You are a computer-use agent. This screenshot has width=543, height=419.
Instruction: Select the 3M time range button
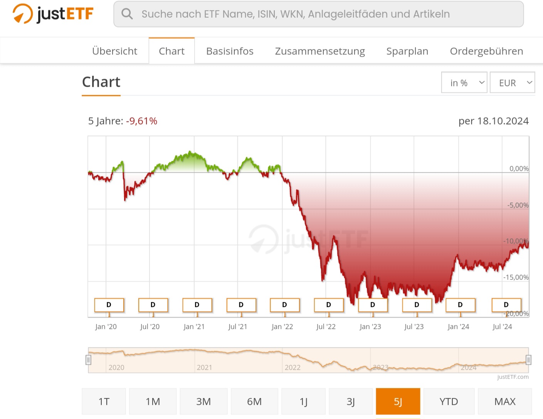(203, 402)
